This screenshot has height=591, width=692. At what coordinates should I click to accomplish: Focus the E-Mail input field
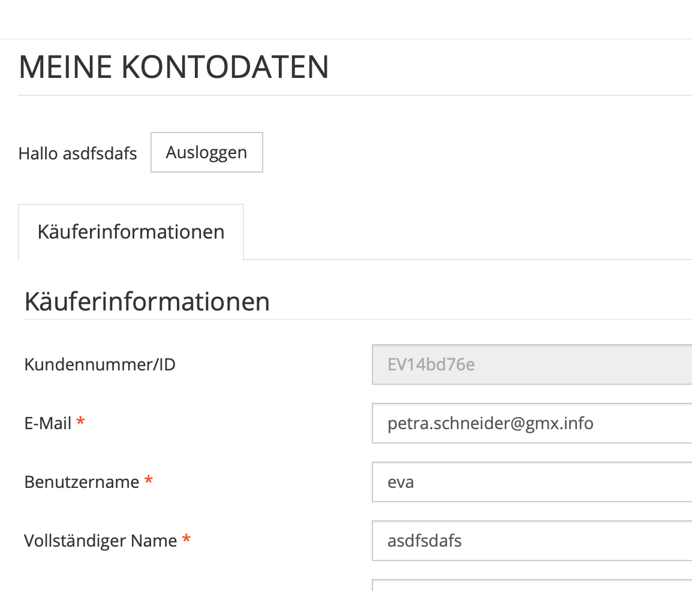pyautogui.click(x=531, y=424)
